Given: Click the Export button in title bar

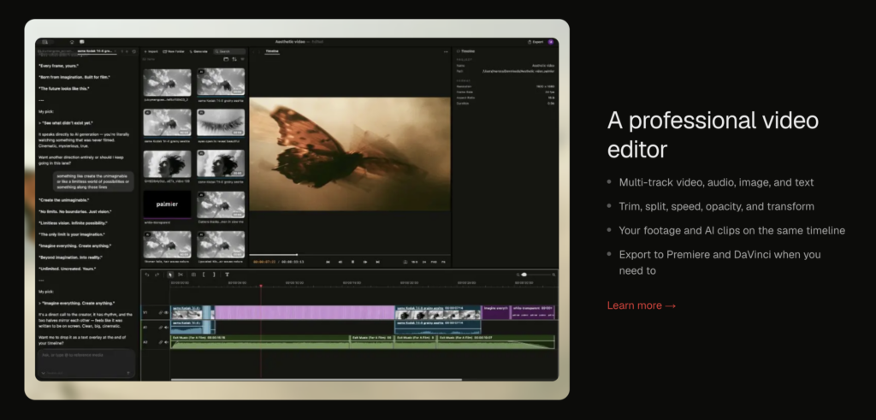Looking at the screenshot, I should tap(536, 42).
